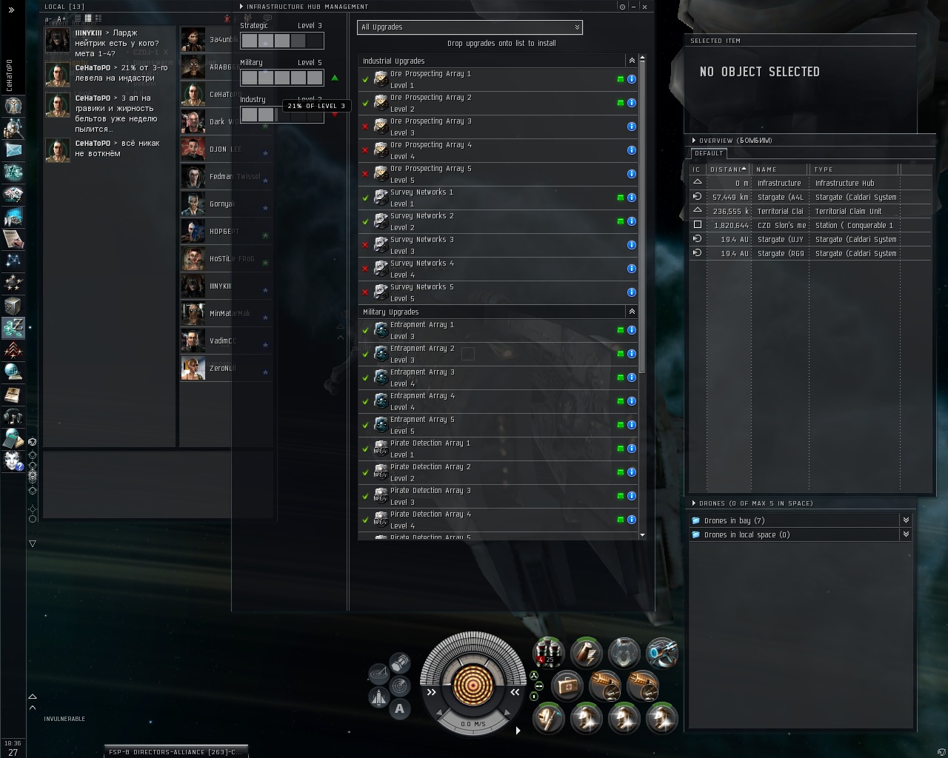Viewport: 948px width, 758px height.
Task: Open the journal book icon
Action: point(13,394)
